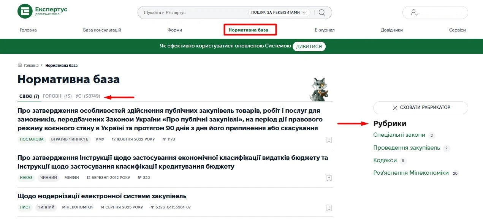Click the ДИВИТИСЯ button in the banner
483x221 pixels.
(309, 46)
